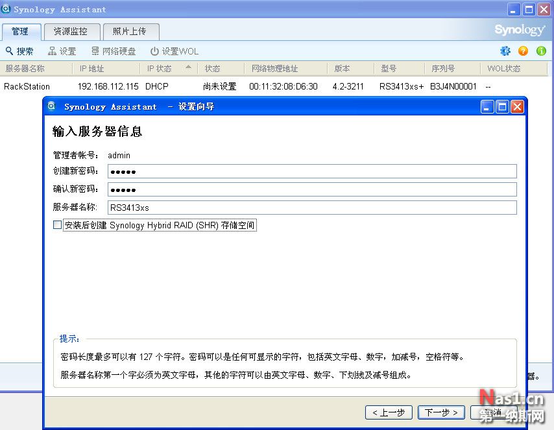Open the orange help question mark icon

pyautogui.click(x=523, y=51)
